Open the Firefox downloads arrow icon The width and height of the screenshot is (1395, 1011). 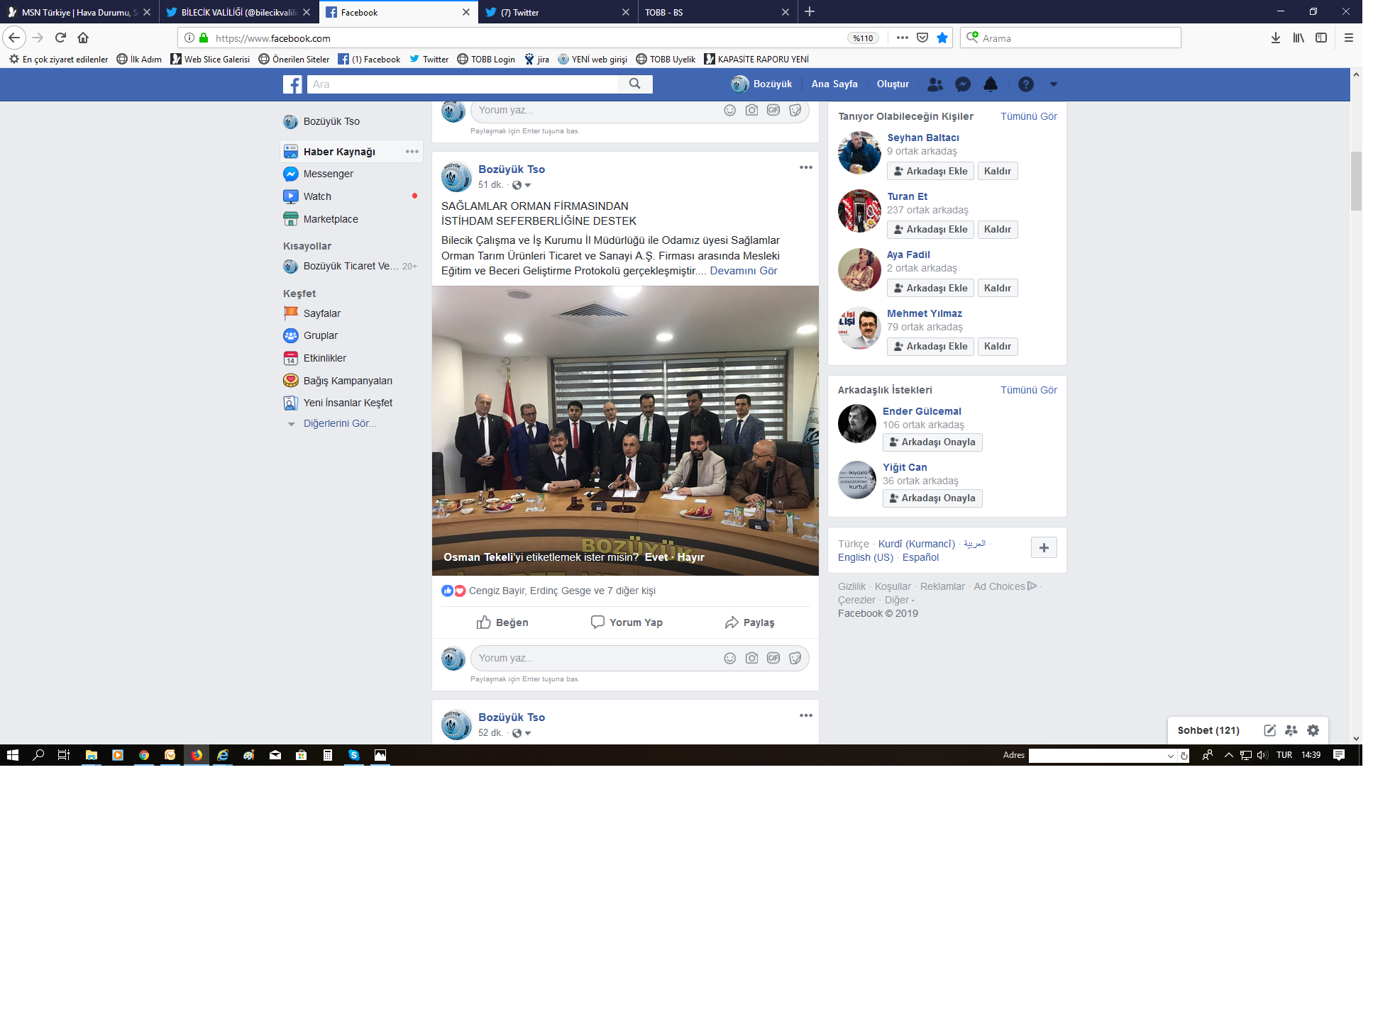[1276, 38]
